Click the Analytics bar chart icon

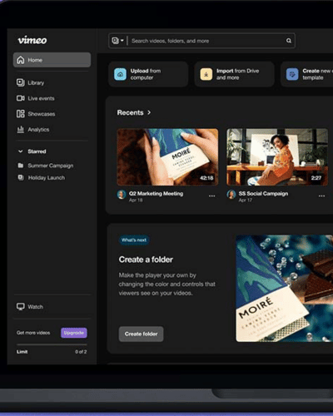[x=21, y=130]
